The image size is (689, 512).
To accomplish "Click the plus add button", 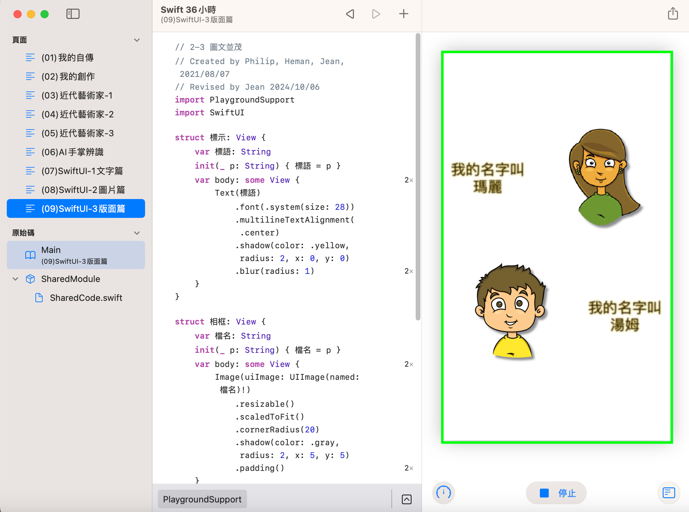I will [x=404, y=14].
